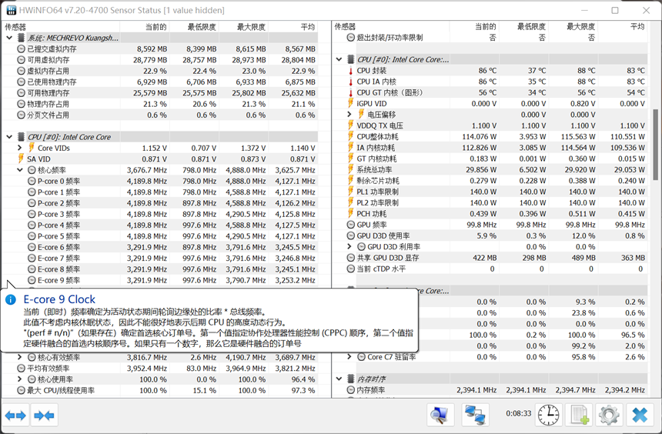
Task: Open sensor settings gear icon
Action: 609,416
